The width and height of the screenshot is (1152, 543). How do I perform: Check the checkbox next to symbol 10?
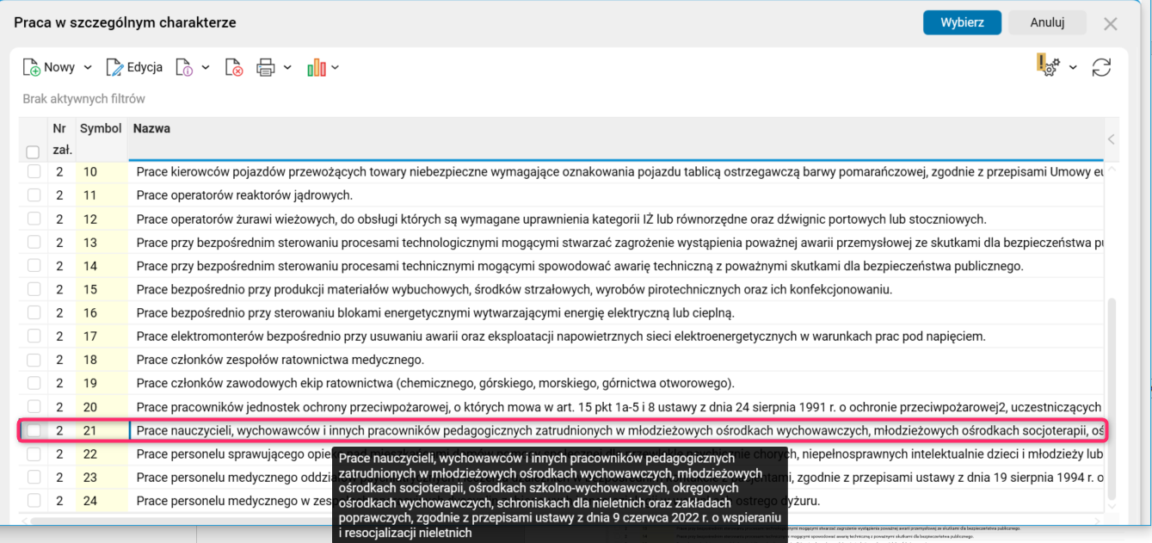point(32,171)
